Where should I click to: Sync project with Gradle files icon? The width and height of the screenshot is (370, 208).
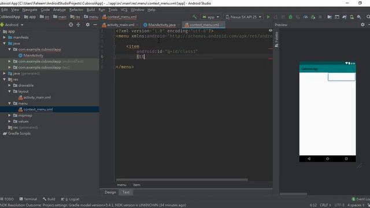pos(345,17)
